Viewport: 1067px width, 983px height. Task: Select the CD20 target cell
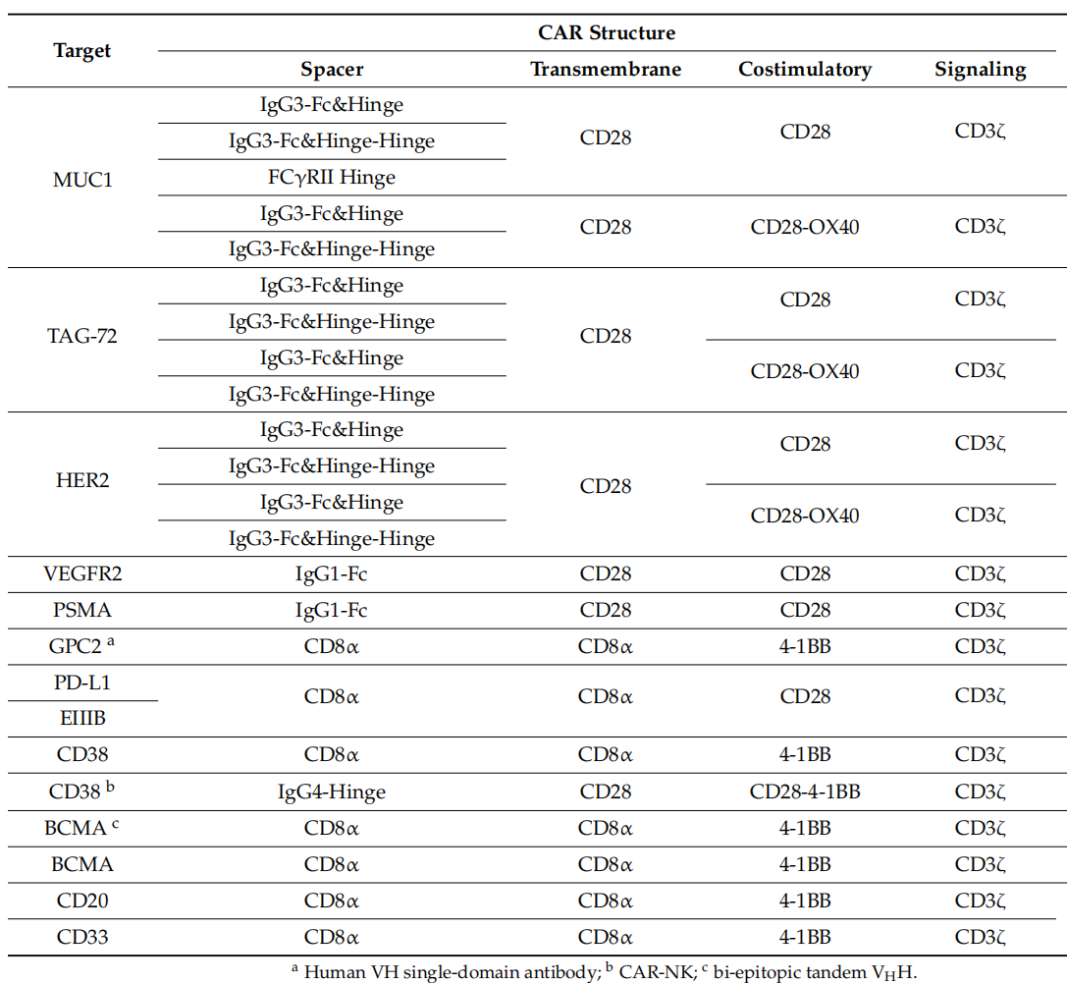point(82,901)
